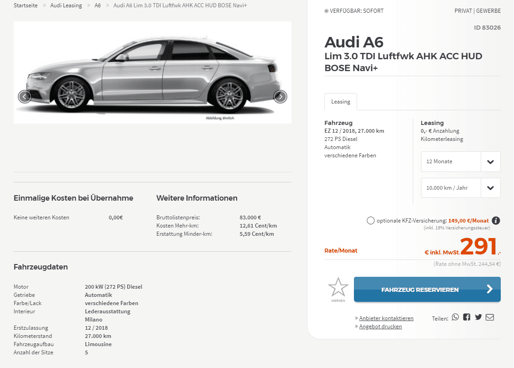
Task: Click Keine weiteren Kosten row text
Action: [x=42, y=217]
